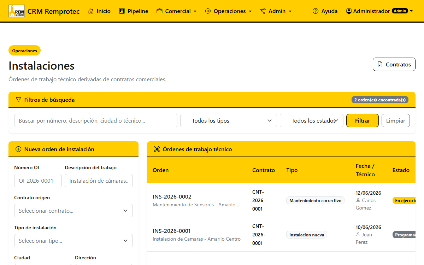Click the tools icon on Órdenes de trabajo
Viewport: 424px width, 265px height.
[x=157, y=149]
